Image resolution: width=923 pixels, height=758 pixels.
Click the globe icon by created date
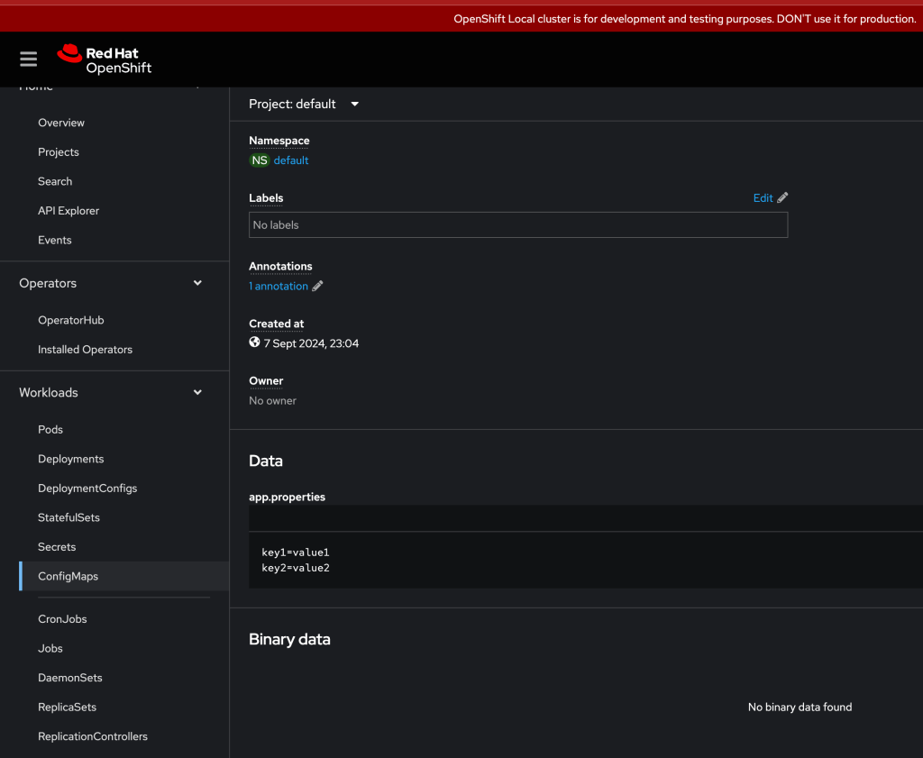(x=254, y=342)
